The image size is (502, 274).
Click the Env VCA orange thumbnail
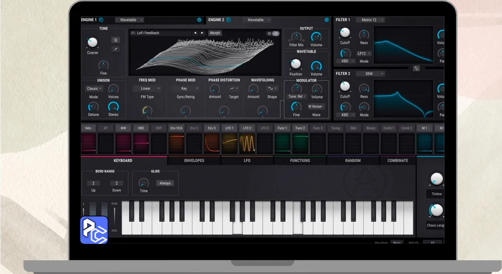(176, 144)
